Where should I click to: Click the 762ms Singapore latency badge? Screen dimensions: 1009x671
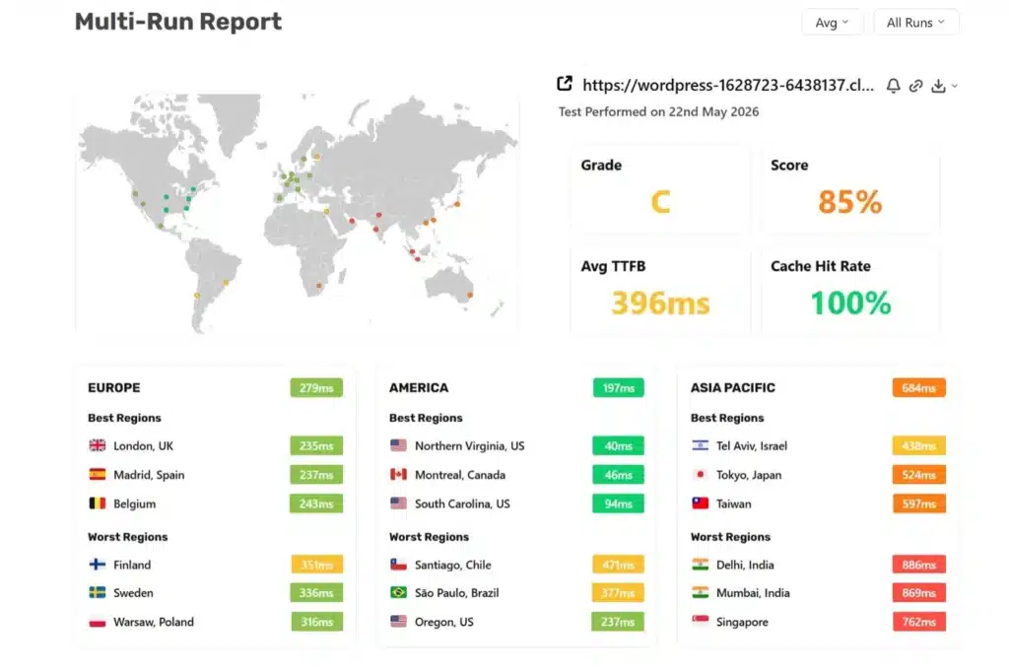[x=919, y=622]
